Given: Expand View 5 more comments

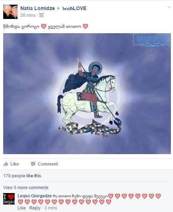Looking at the screenshot, I should [26, 188].
